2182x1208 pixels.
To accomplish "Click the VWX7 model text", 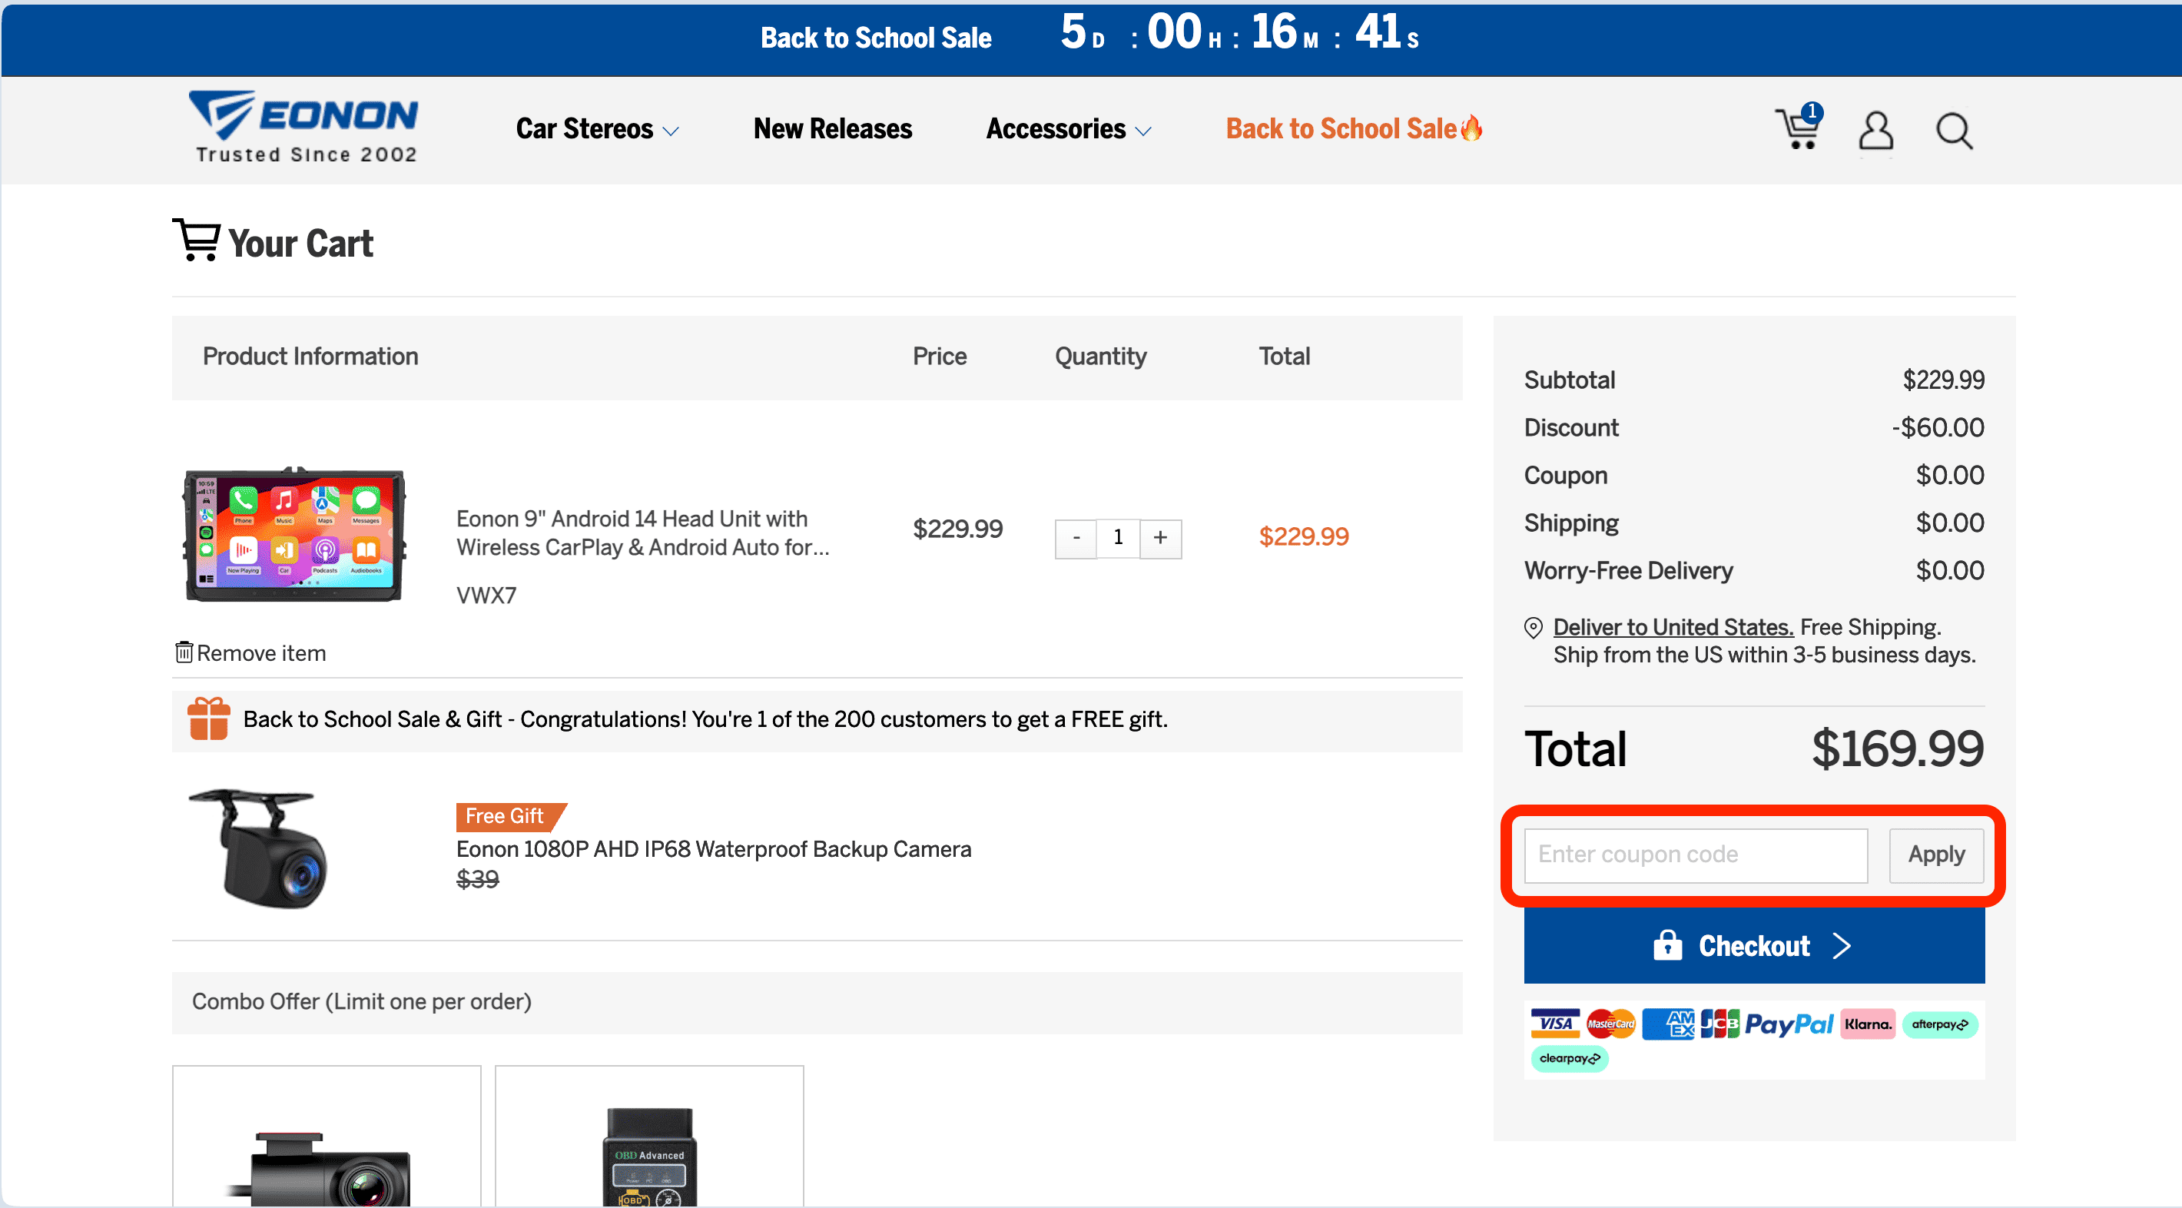I will click(x=486, y=596).
